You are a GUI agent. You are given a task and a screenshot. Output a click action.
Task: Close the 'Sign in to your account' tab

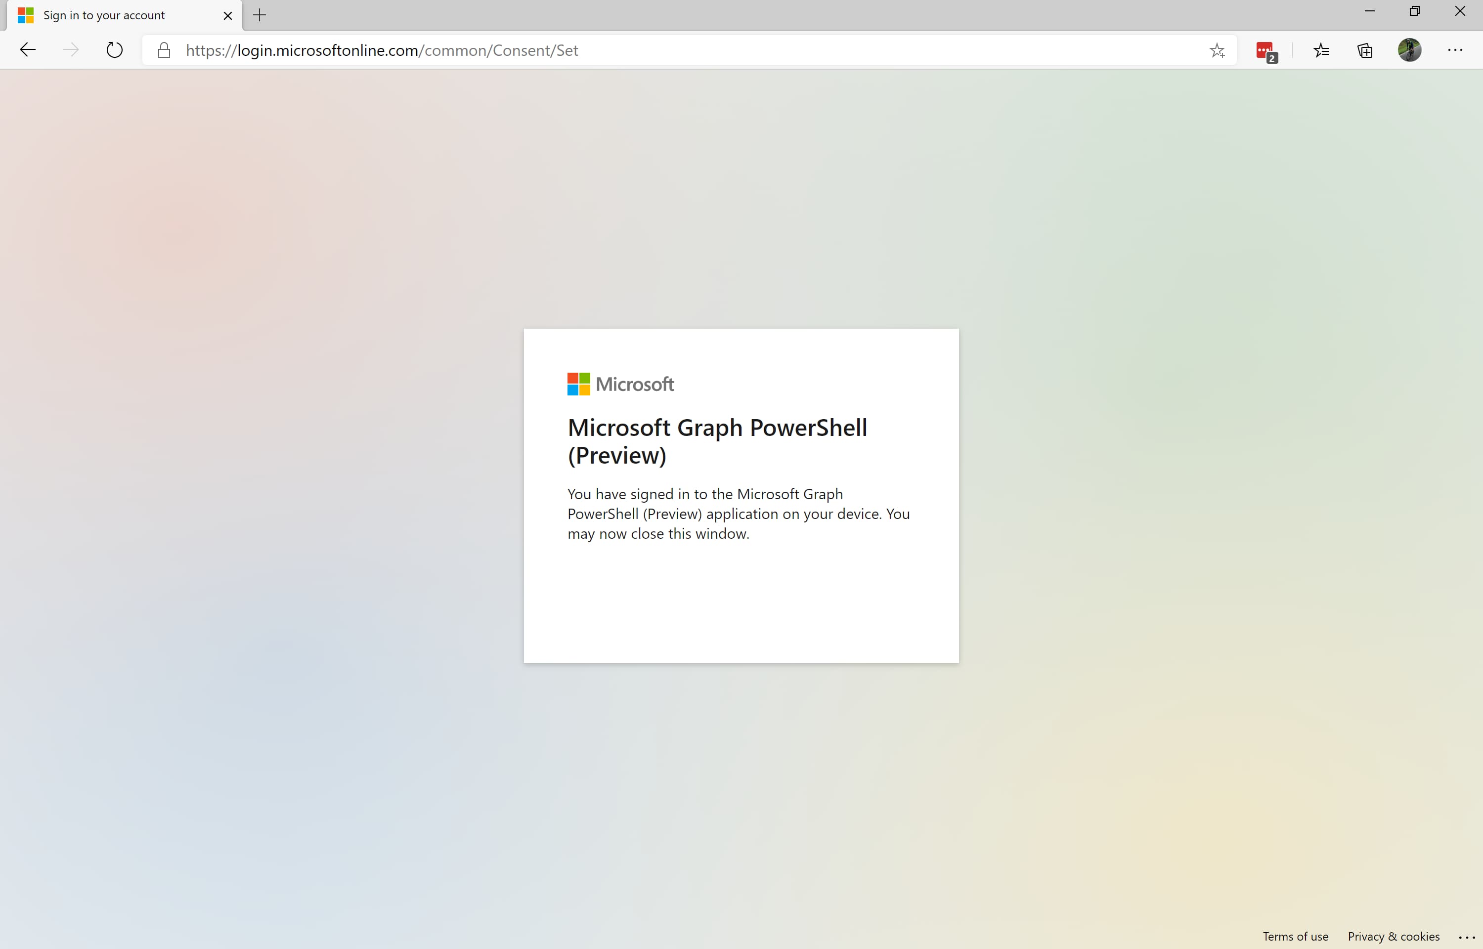pyautogui.click(x=227, y=15)
